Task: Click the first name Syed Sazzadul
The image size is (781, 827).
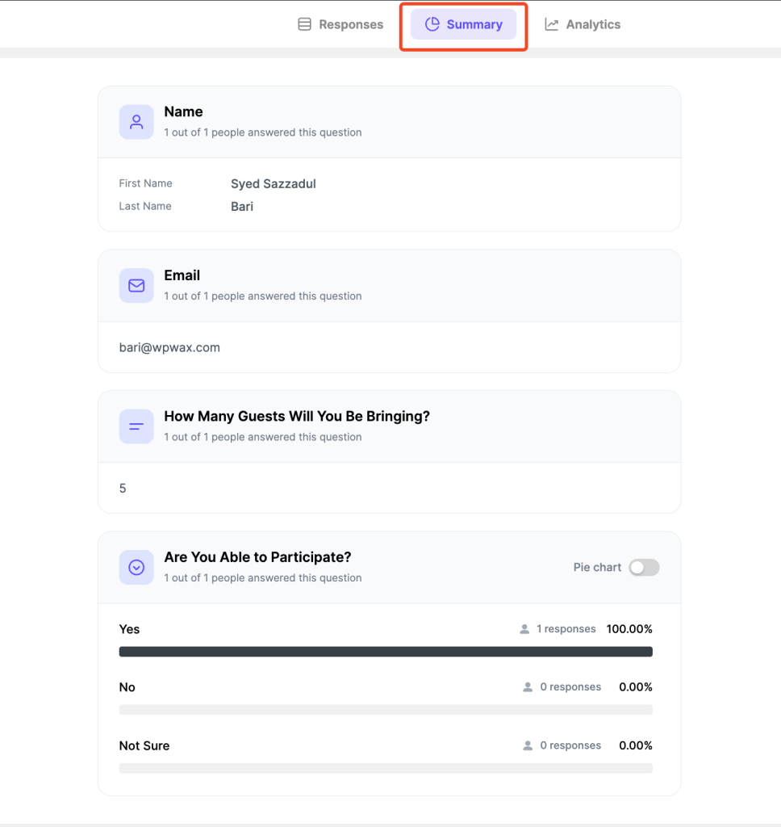Action: [x=274, y=183]
